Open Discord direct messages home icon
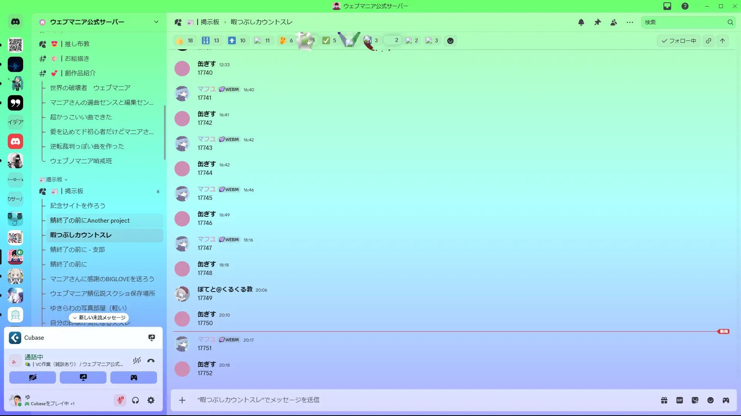The width and height of the screenshot is (741, 416). pyautogui.click(x=15, y=22)
